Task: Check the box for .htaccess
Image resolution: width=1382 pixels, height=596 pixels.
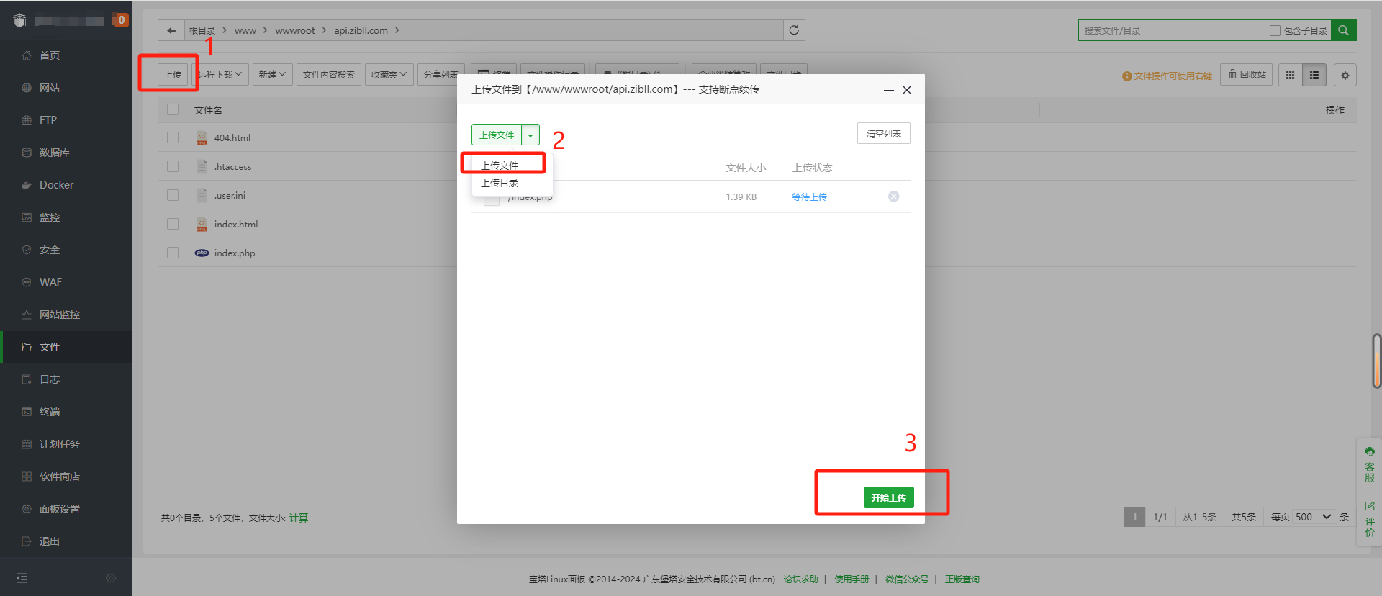Action: click(x=173, y=166)
